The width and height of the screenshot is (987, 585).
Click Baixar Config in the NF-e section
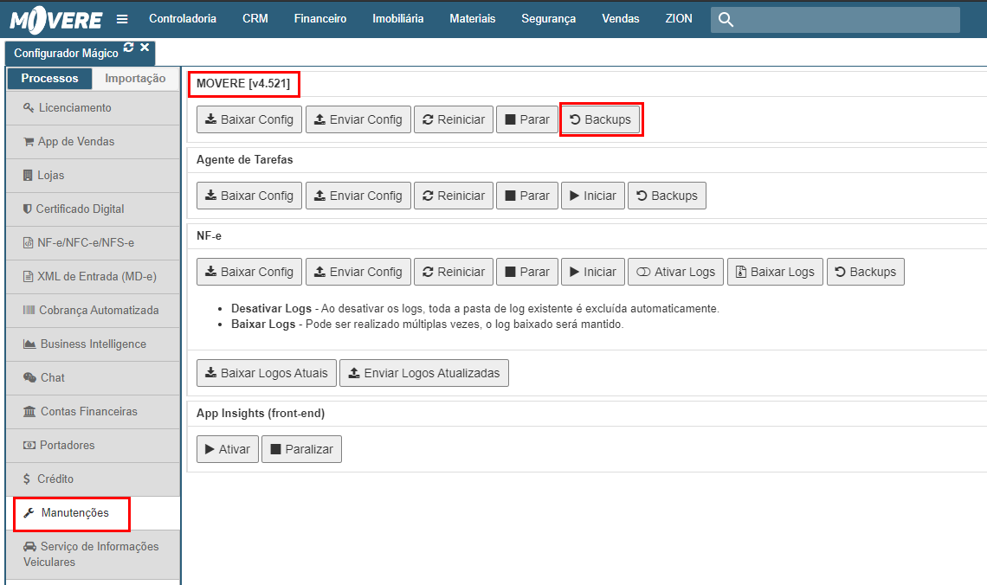(249, 272)
